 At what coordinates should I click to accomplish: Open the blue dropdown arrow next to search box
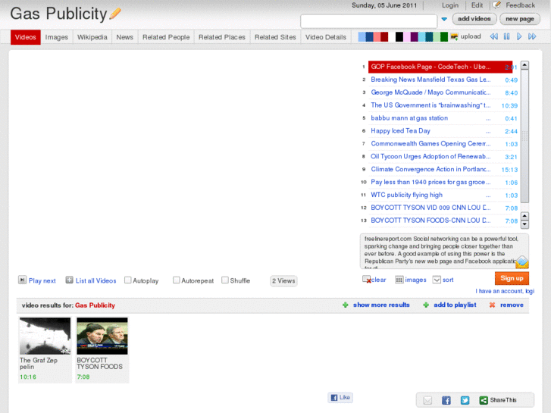pos(444,19)
